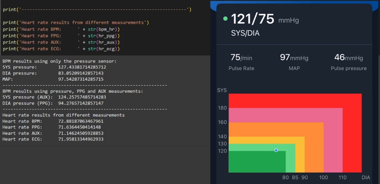Screen dimensions: 380x184
Task: Click the SYS axis label above the chart
Action: [222, 90]
